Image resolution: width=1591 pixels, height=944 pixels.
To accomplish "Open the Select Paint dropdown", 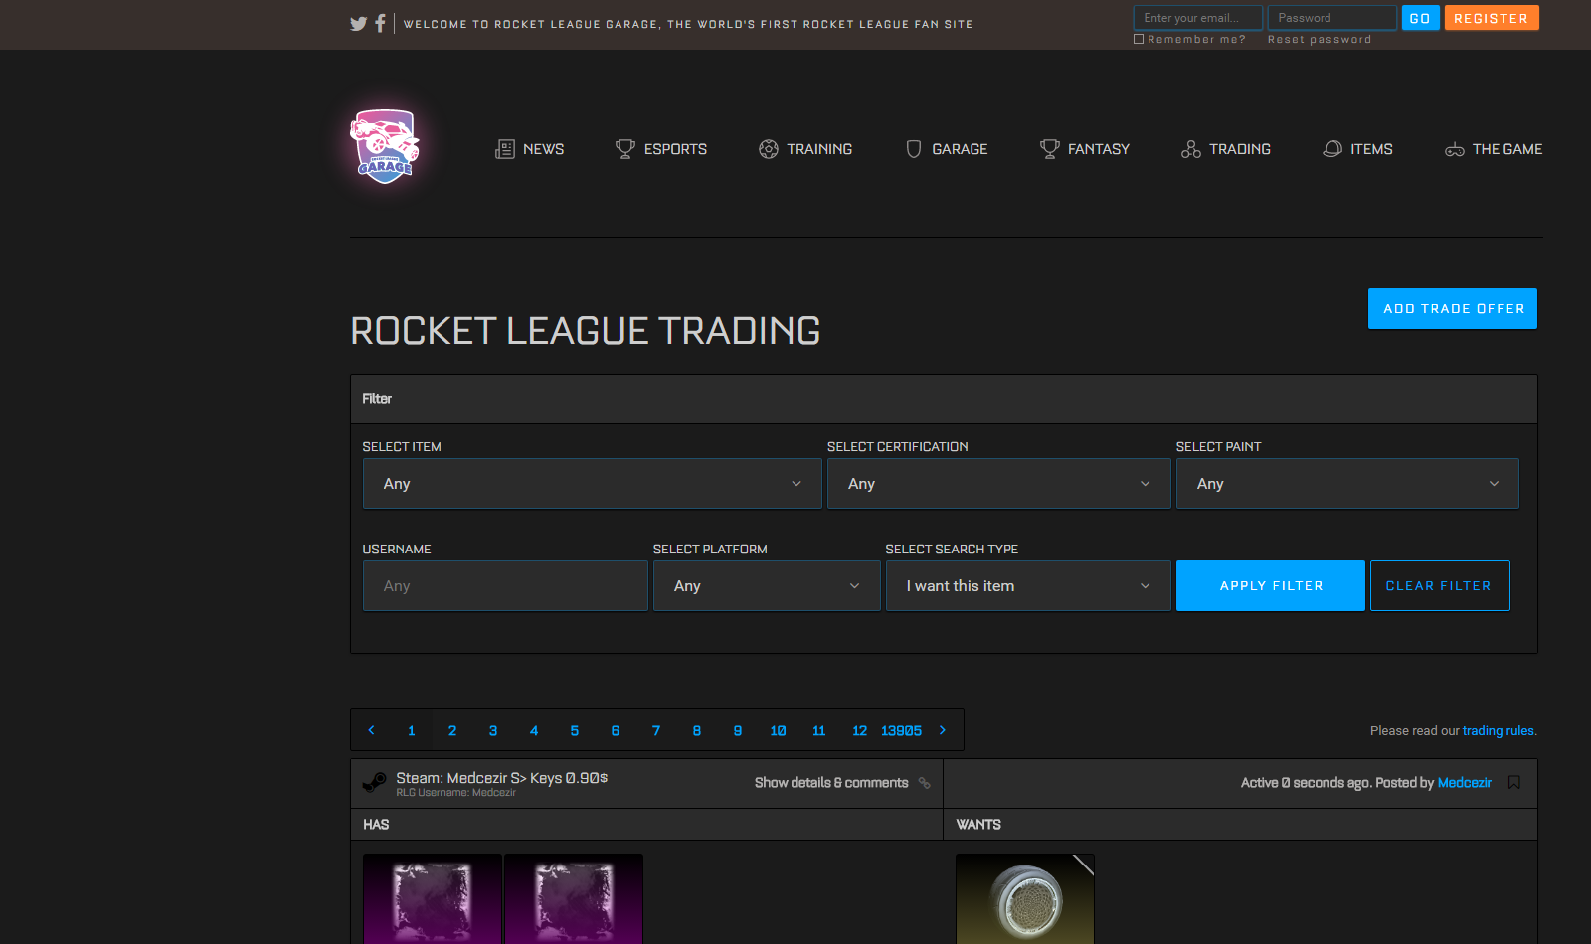I will (1347, 484).
